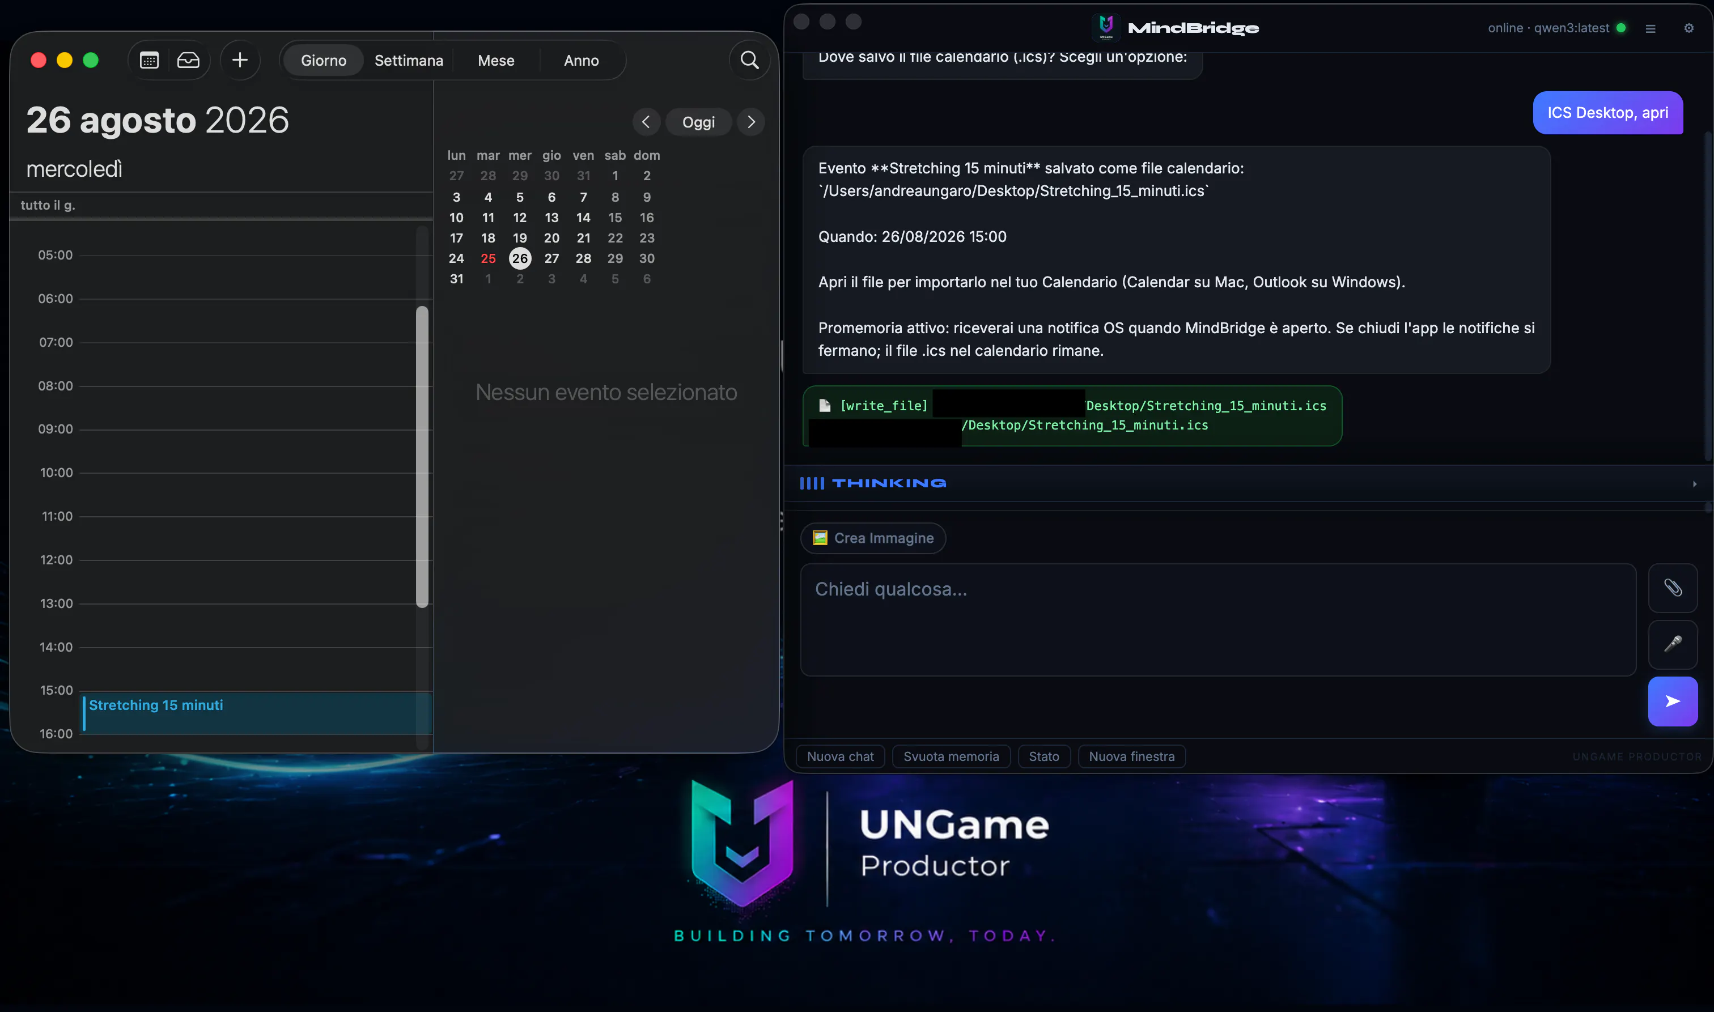The image size is (1714, 1012).
Task: Click the 15:00 time label in day view
Action: tap(56, 690)
